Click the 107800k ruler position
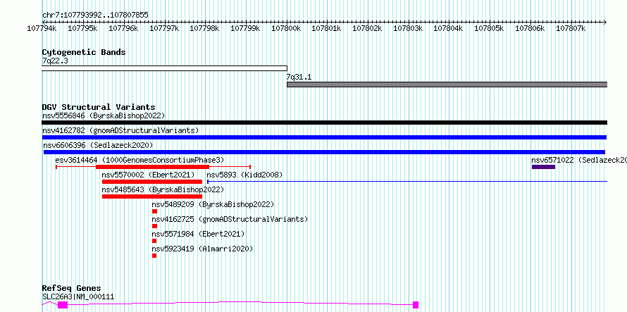Screen dimensions: 627x312 point(286,28)
